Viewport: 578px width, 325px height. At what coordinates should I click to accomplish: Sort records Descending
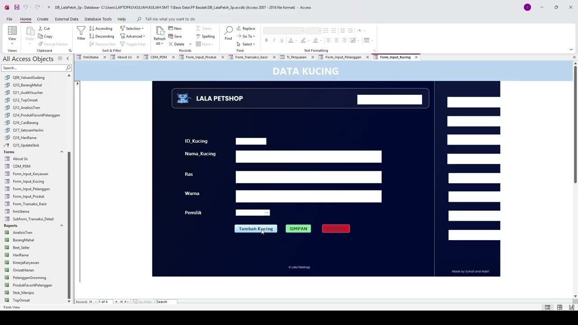pyautogui.click(x=102, y=36)
